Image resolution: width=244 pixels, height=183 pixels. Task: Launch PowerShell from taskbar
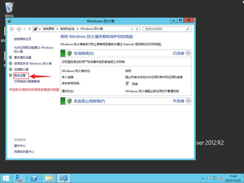pyautogui.click(x=34, y=178)
